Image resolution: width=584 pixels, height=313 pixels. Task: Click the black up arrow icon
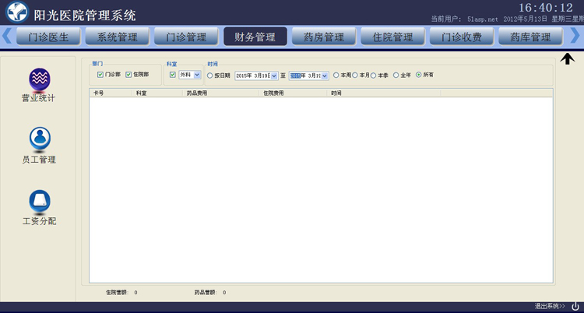(567, 58)
